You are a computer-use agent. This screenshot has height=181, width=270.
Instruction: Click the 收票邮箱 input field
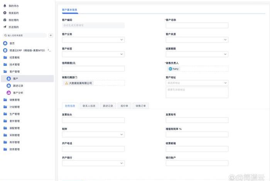pos(197,149)
